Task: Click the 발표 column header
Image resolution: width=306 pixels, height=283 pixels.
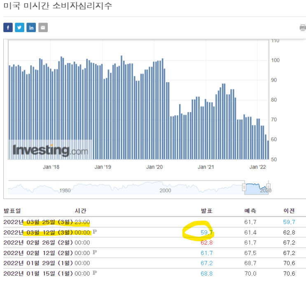Action: 207,211
